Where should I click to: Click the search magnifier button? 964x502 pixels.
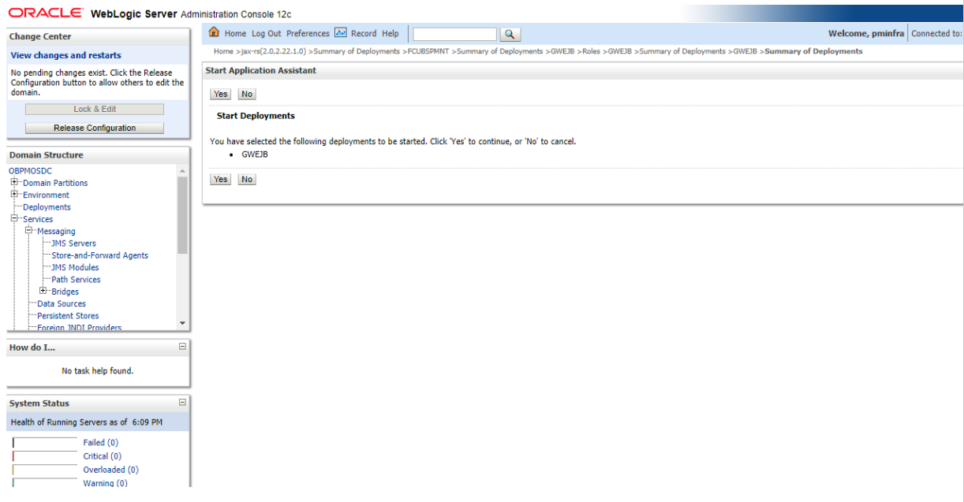click(510, 34)
